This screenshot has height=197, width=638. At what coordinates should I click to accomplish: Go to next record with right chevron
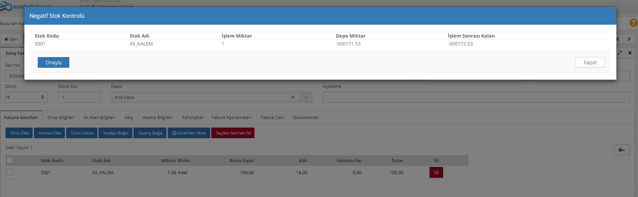coord(629,39)
